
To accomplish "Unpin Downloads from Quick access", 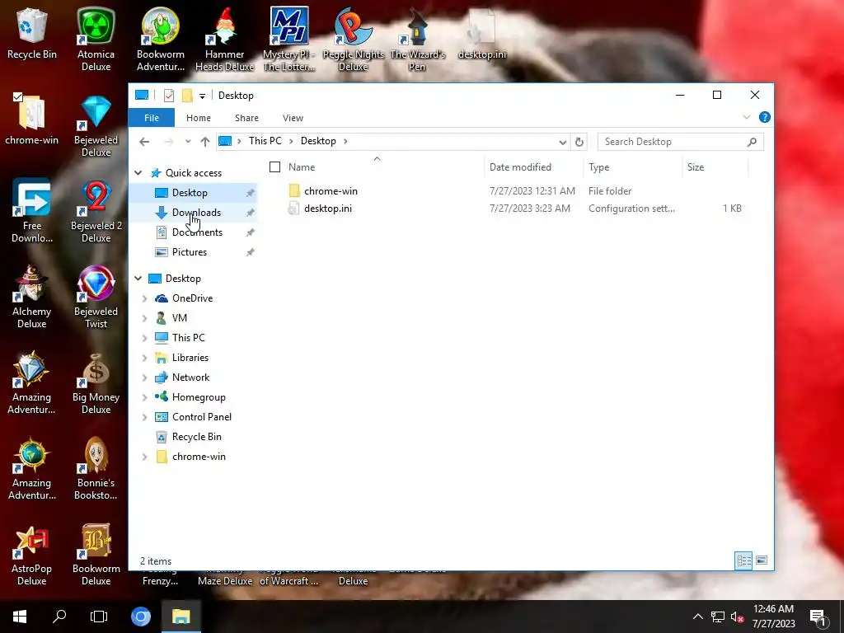I will tap(250, 213).
